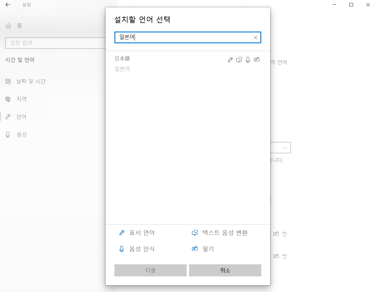Click the text-to-speech (텍스트 음성 변환) legend icon
The width and height of the screenshot is (376, 292).
[195, 233]
